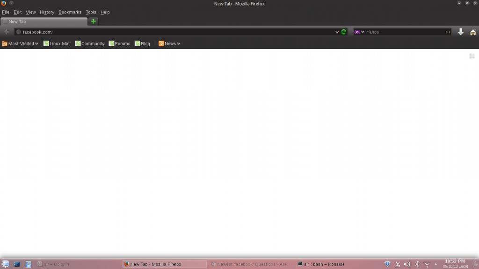Open the Klipper scissors clipboard tray icon
479x269 pixels.
click(398, 264)
